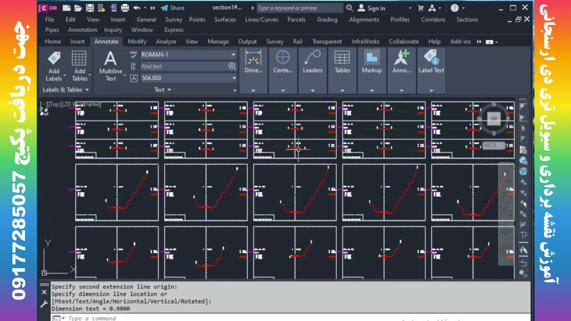Click the ViewCube TOP face
The width and height of the screenshot is (571, 321).
click(494, 119)
